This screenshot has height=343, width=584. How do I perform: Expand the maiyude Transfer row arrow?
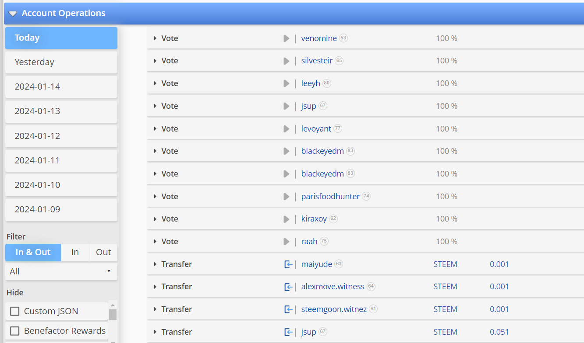(x=155, y=264)
